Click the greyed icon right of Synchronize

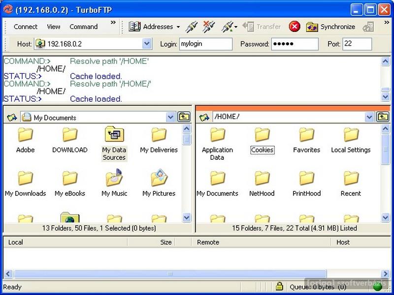368,27
